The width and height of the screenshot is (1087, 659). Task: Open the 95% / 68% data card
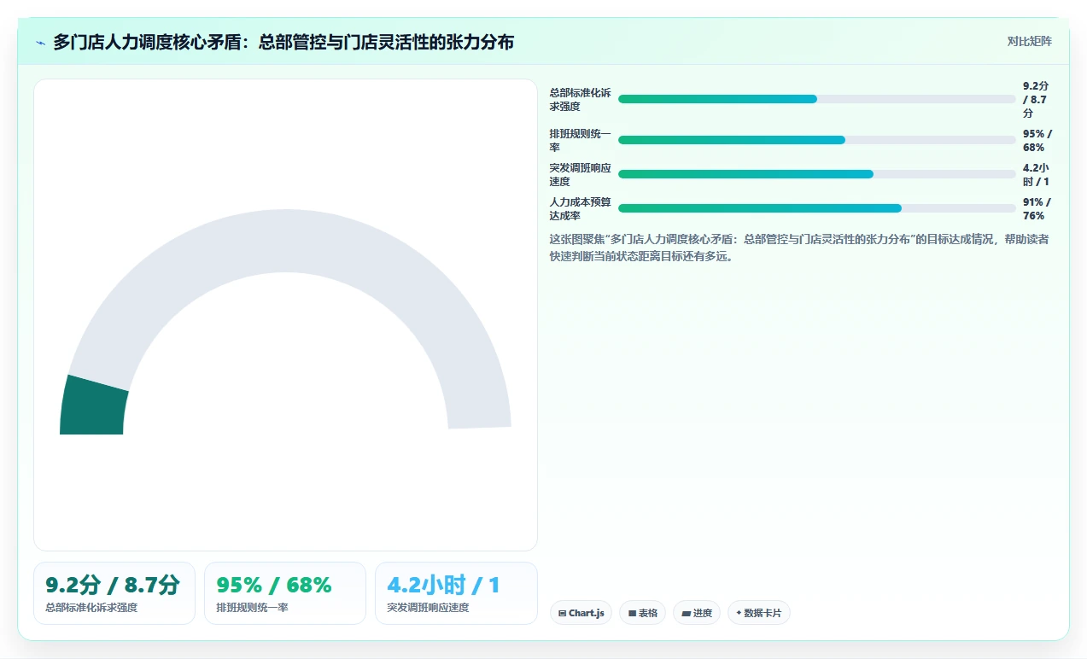(285, 593)
